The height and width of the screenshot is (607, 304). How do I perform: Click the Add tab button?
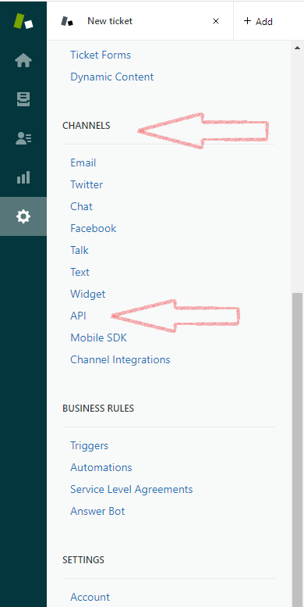(x=259, y=21)
